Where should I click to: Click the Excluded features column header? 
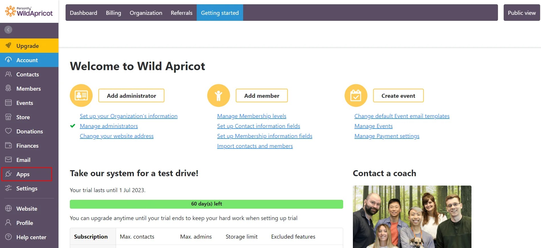(x=293, y=237)
